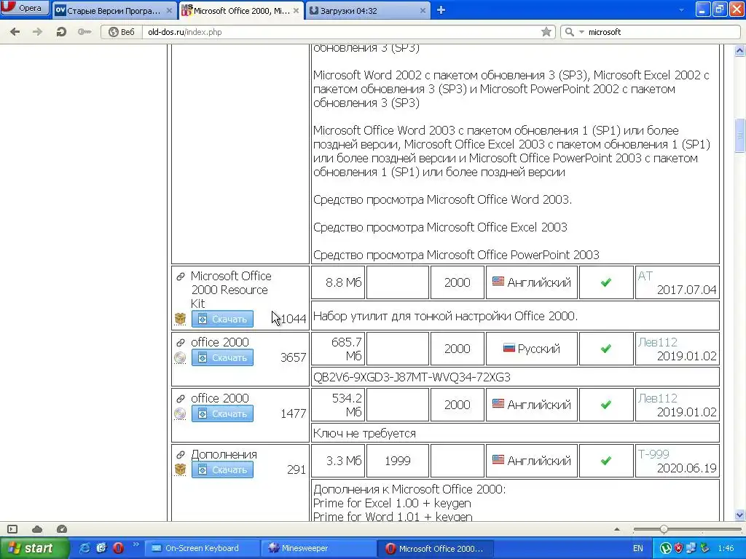Reload the current page

61,32
